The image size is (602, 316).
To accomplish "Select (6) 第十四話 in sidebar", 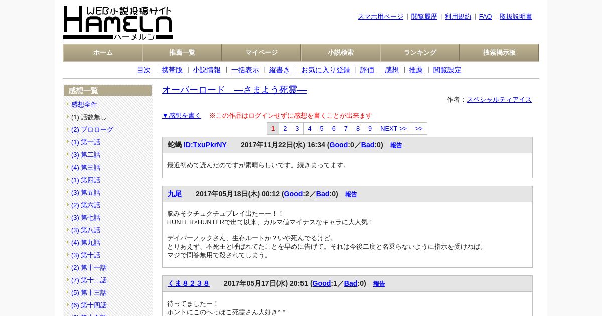I will [89, 305].
